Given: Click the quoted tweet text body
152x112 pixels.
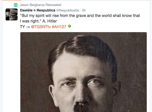Looking at the screenshot, I should [x=80, y=18].
